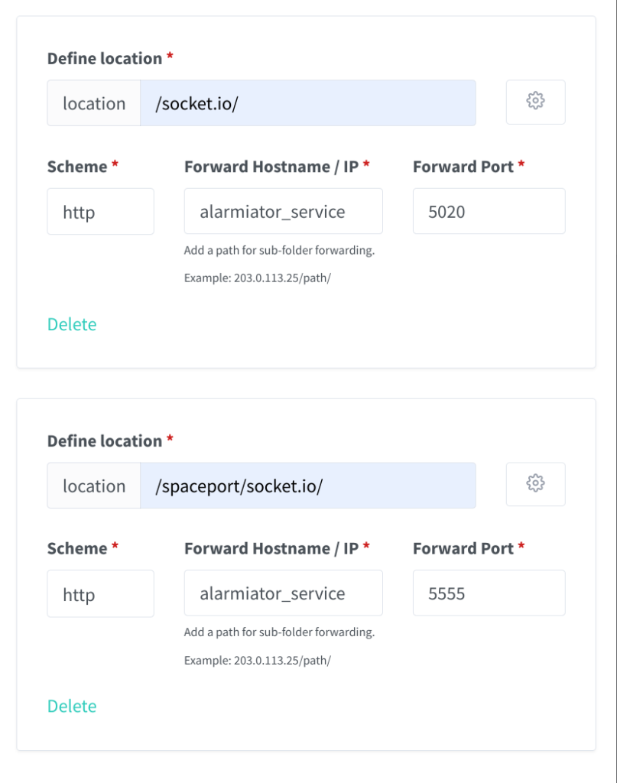Open Scheme dropdown in the /socket.io/ card
This screenshot has height=783, width=617.
100,212
